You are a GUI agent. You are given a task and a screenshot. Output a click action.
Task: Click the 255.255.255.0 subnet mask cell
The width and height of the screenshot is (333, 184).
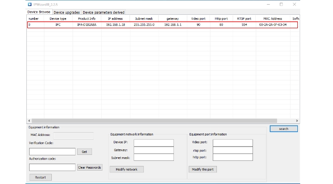(144, 25)
